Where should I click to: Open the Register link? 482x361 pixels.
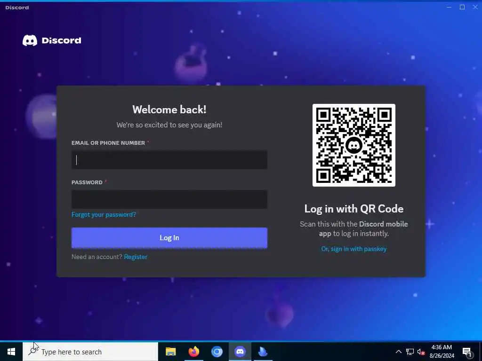(136, 257)
